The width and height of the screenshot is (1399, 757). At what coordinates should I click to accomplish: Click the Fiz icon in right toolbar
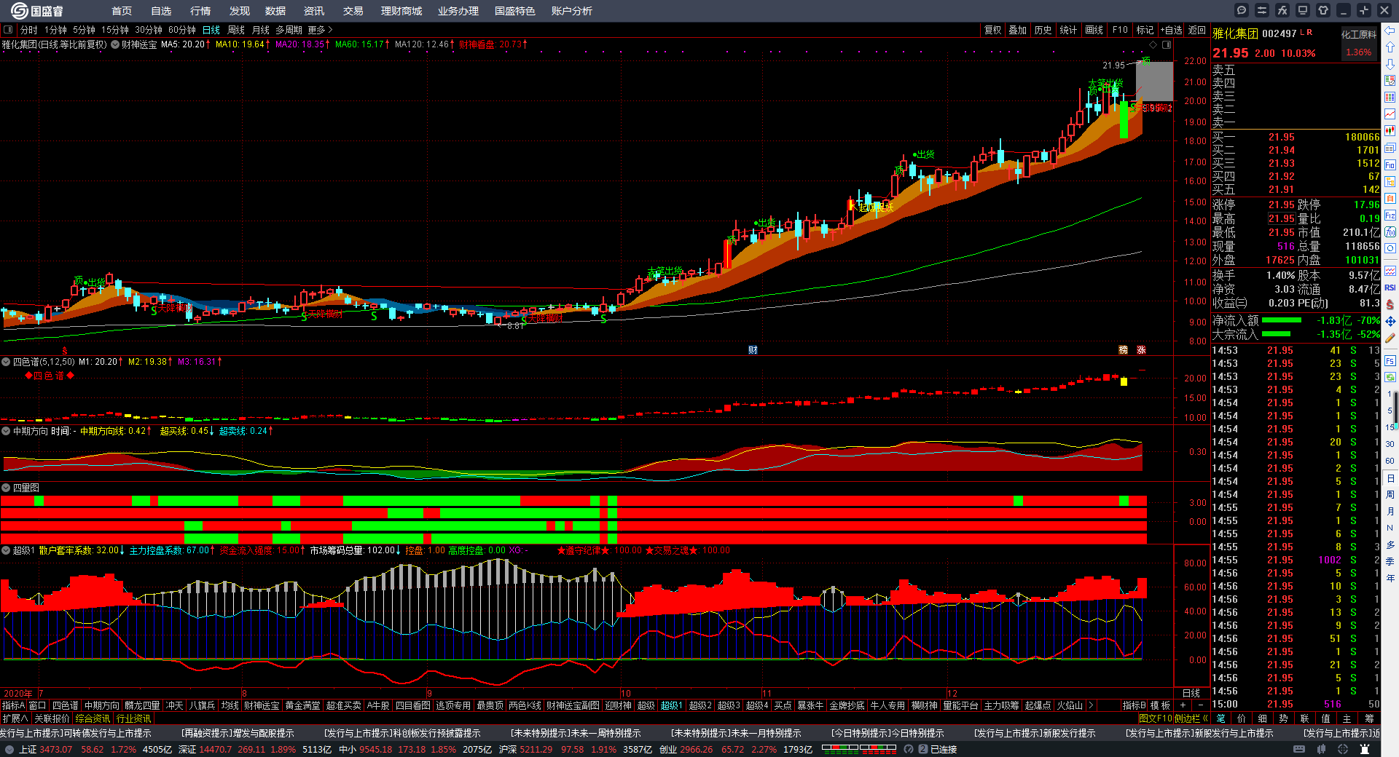click(x=1390, y=215)
